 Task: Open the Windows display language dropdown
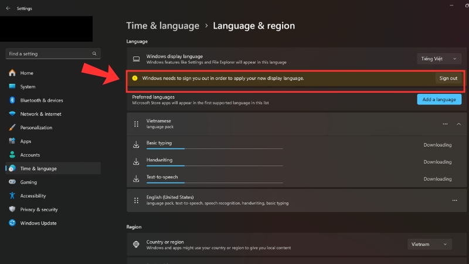(x=439, y=59)
